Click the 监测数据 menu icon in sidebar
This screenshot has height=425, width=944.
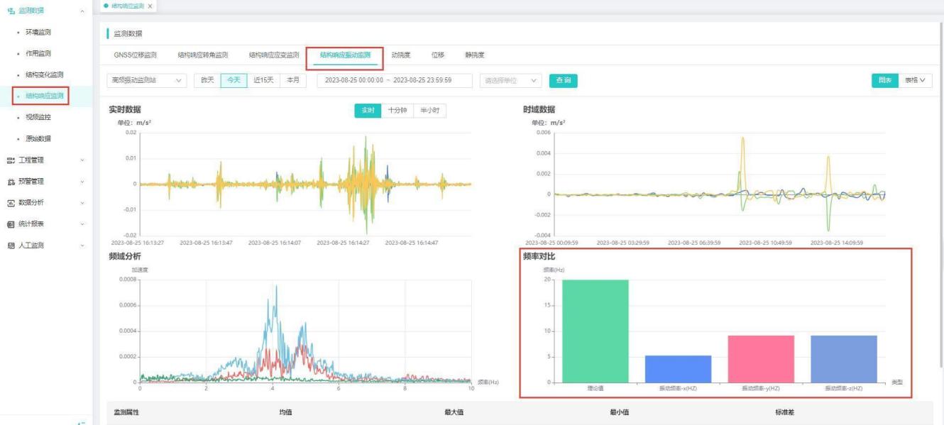[10, 11]
